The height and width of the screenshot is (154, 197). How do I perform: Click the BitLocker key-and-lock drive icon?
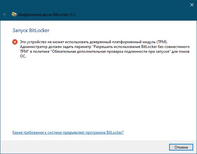point(14,14)
